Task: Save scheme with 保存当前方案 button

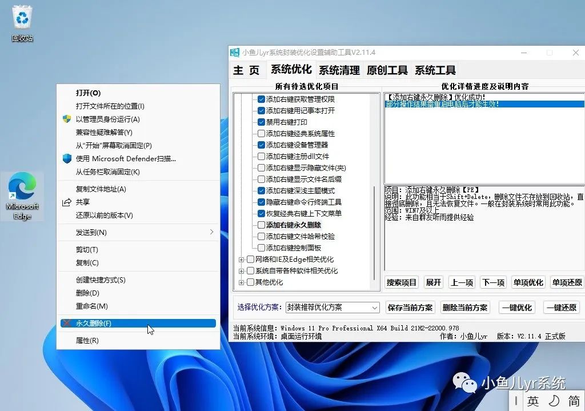Action: pyautogui.click(x=410, y=308)
